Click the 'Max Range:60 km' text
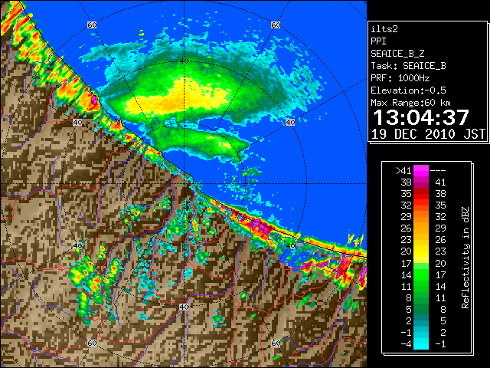The width and height of the screenshot is (490, 368). point(411,103)
